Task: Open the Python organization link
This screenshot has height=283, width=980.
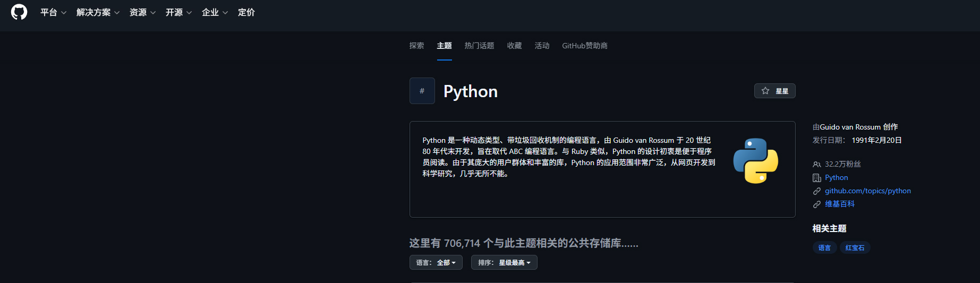Action: pyautogui.click(x=837, y=177)
